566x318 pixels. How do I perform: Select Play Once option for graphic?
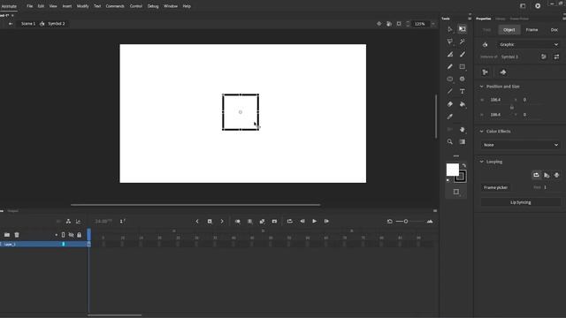coord(547,175)
